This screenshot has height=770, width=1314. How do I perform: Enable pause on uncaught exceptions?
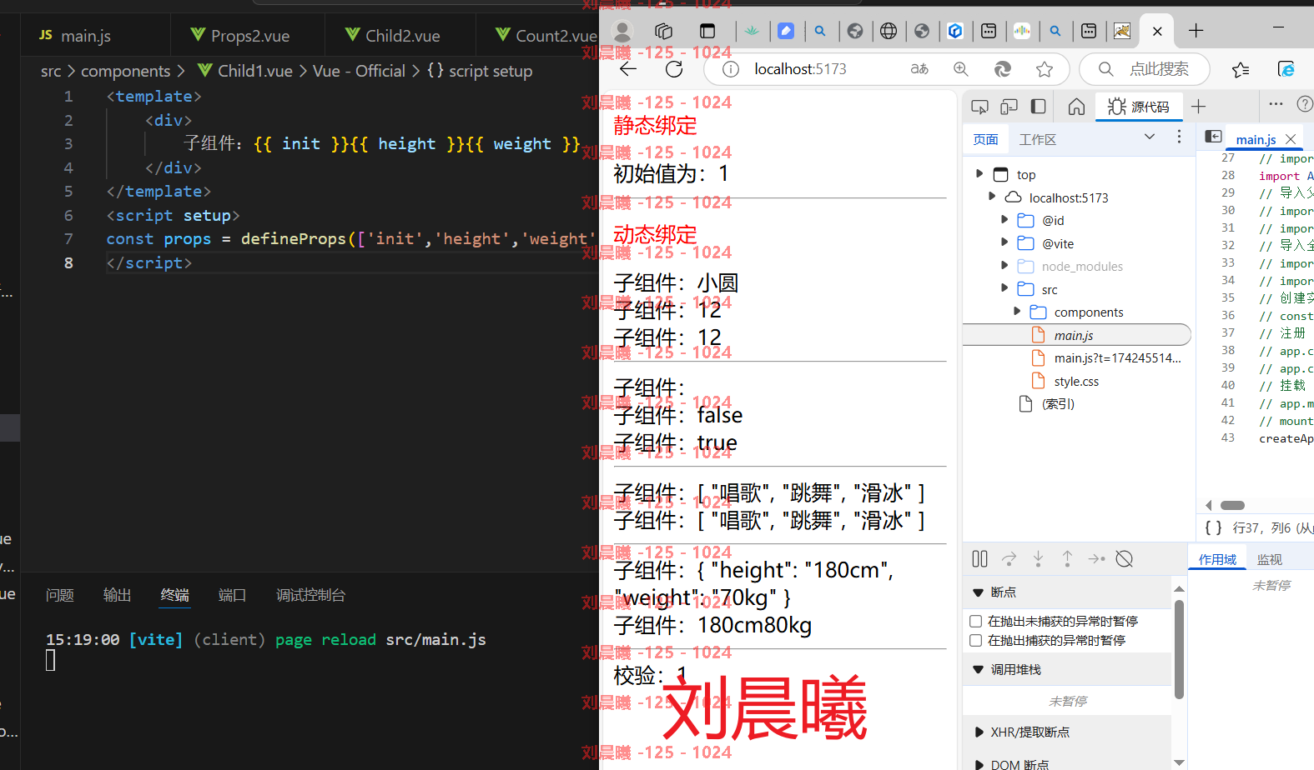coord(975,621)
